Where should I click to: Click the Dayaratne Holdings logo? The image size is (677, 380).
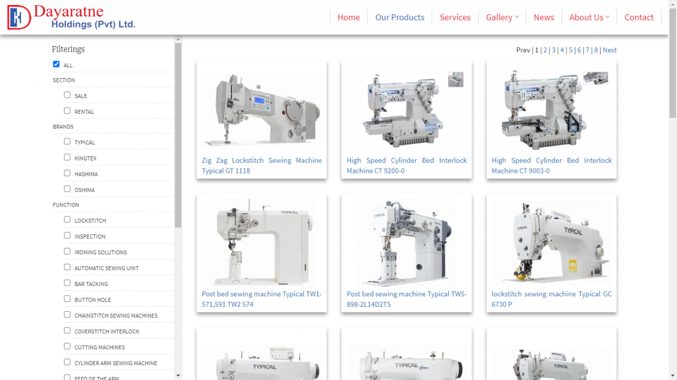71,17
